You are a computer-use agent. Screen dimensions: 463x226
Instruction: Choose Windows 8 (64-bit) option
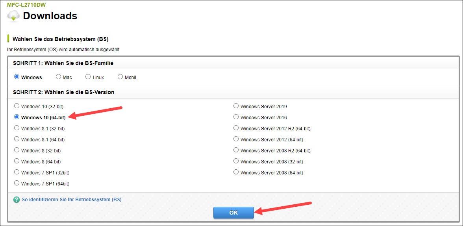(x=17, y=161)
